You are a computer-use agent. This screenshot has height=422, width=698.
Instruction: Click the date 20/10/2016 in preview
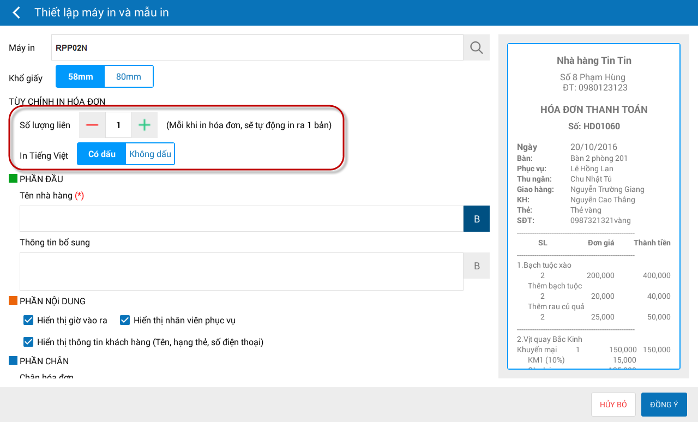coord(594,147)
